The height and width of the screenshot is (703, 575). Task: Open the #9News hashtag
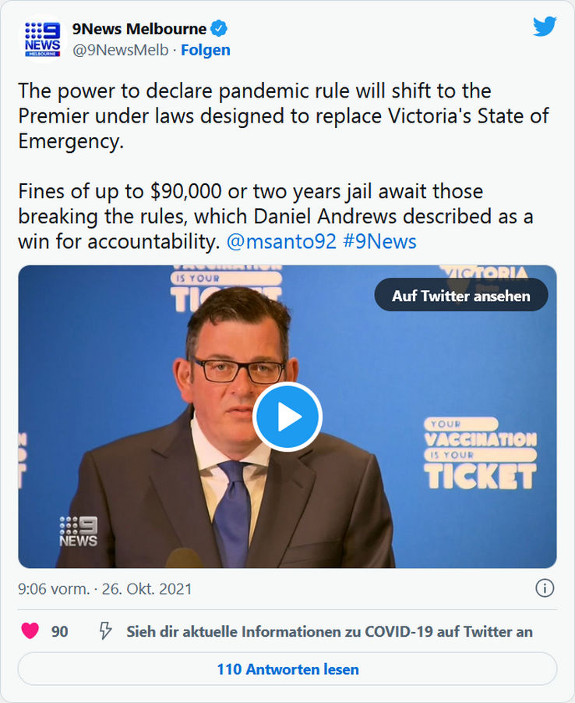(379, 242)
